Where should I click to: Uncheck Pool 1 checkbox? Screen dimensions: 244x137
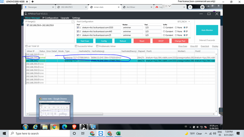pyautogui.click(x=78, y=27)
